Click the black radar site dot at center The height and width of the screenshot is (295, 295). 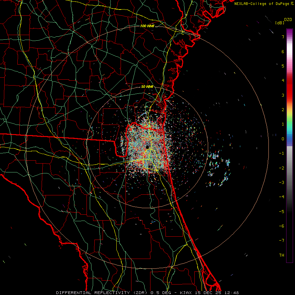click(147, 147)
